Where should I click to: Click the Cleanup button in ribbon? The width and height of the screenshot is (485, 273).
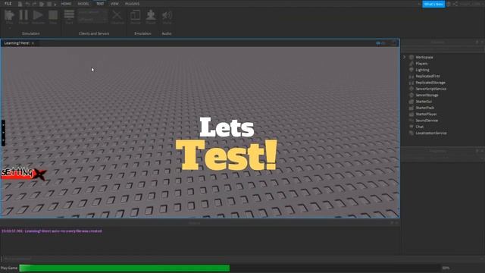pos(117,17)
